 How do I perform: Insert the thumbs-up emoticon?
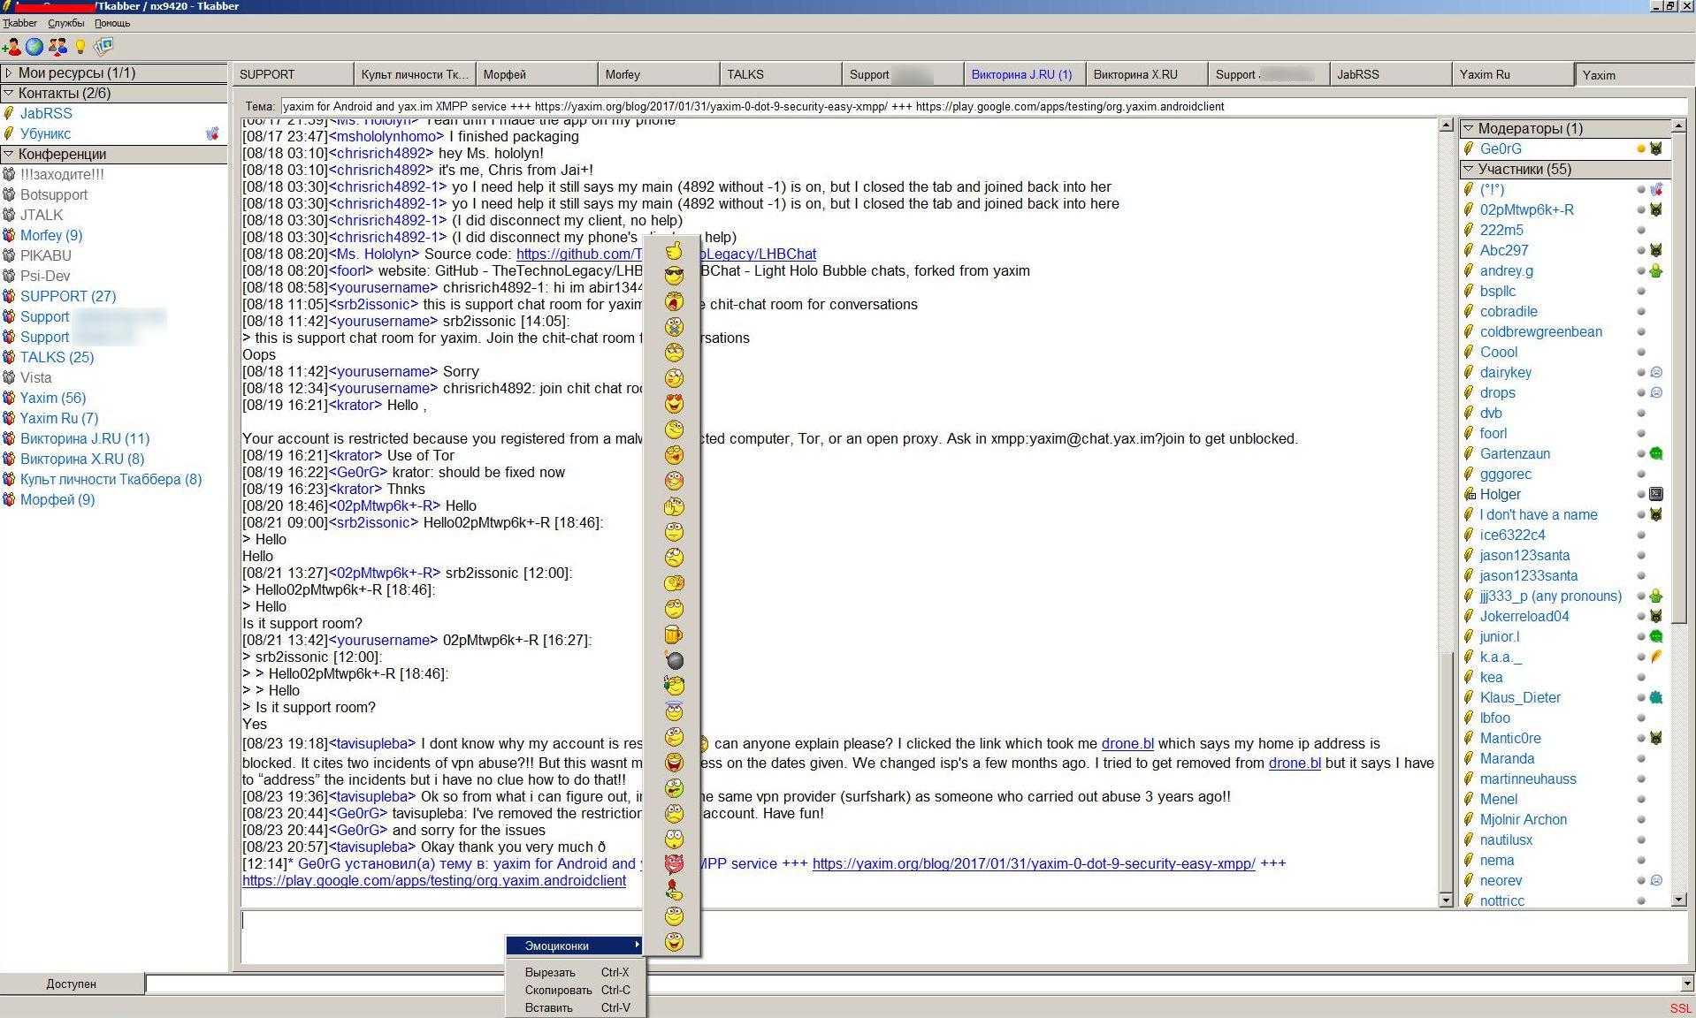674,250
